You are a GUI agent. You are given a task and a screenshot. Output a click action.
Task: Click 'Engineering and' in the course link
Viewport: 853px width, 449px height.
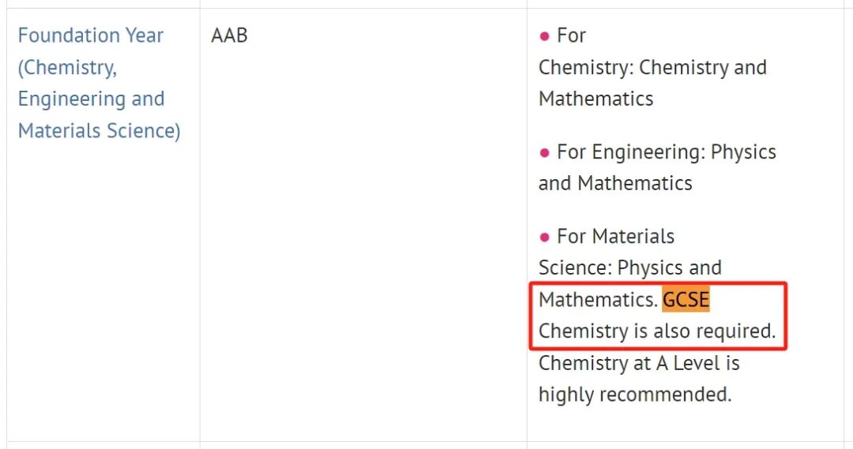(x=91, y=99)
